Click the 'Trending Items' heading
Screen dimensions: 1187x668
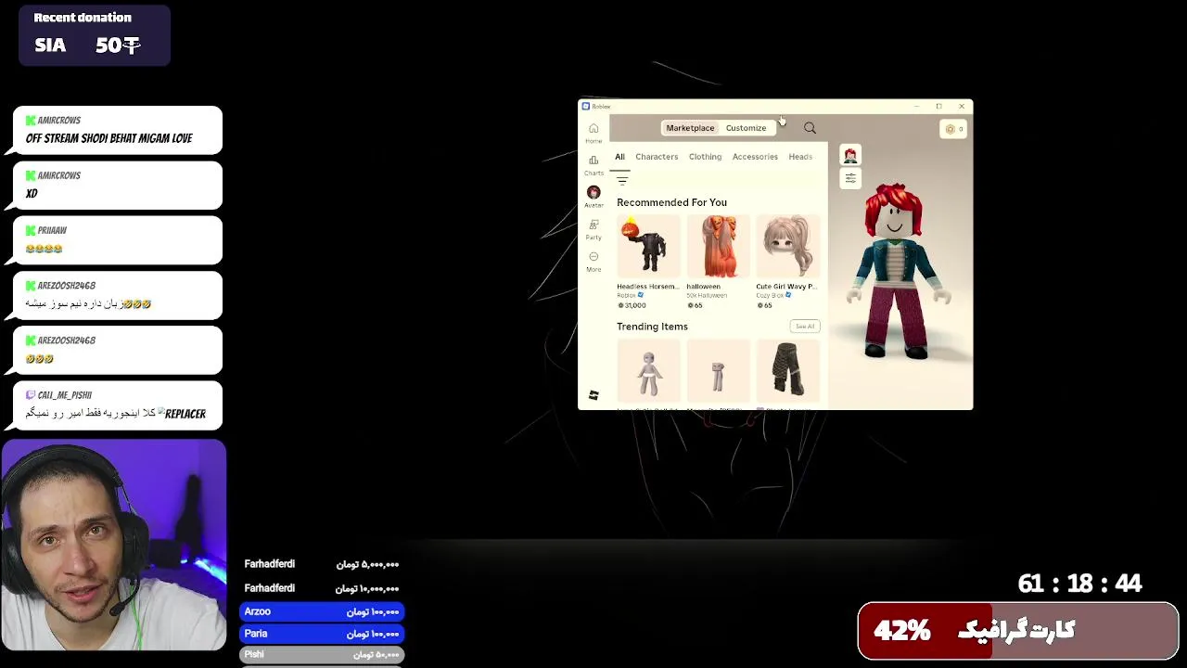point(652,327)
